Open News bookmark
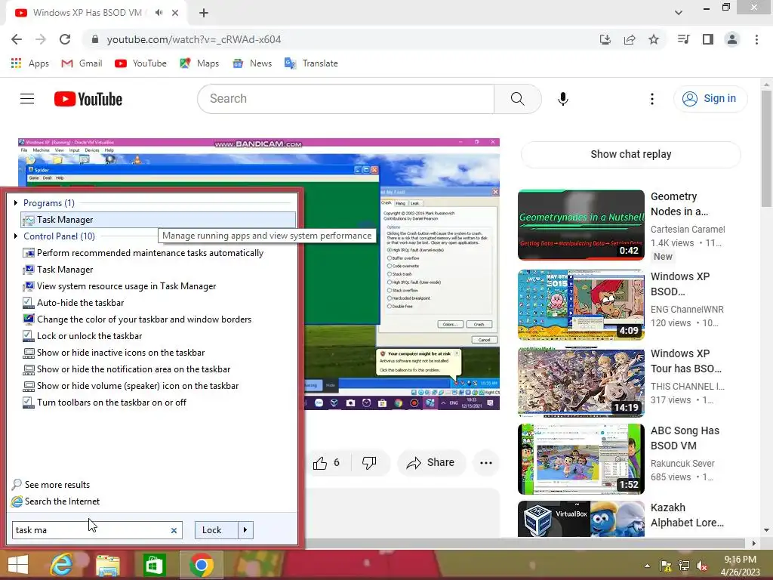This screenshot has height=580, width=773. (252, 63)
